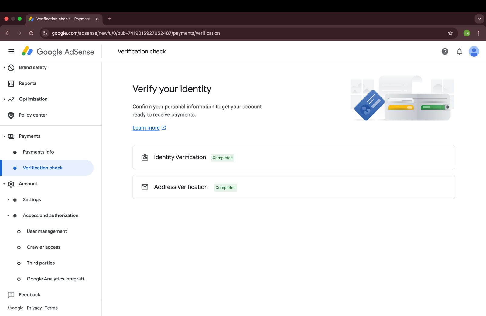Click the Chrome profile Tk badge
486x316 pixels.
(x=467, y=33)
